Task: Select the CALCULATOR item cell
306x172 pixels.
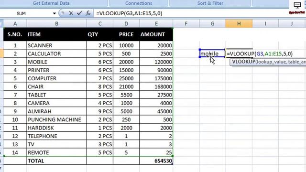Action: pyautogui.click(x=56, y=54)
